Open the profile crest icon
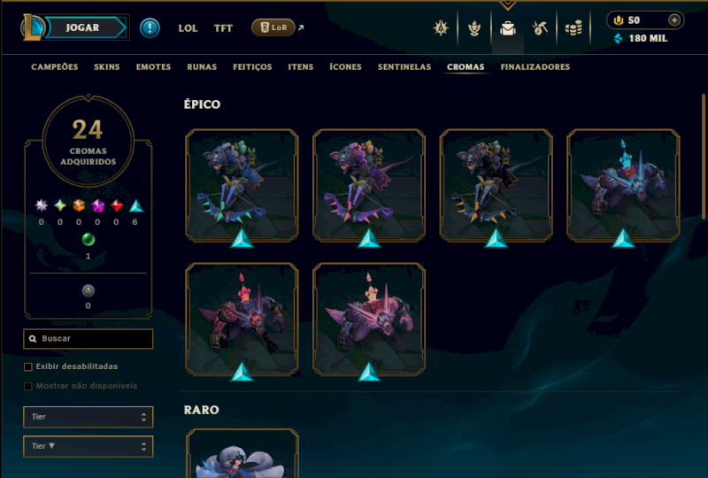708x478 pixels. [x=441, y=28]
